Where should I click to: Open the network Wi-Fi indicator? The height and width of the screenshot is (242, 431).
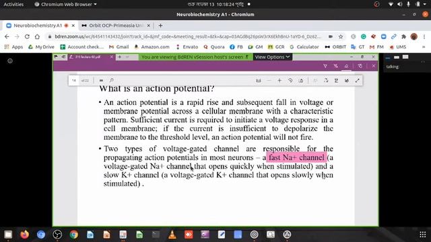391,5
